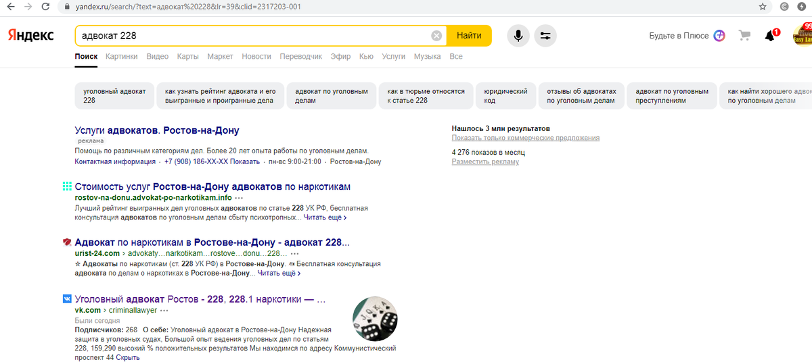812x362 pixels.
Task: Switch to the Видео tab
Action: (x=158, y=56)
